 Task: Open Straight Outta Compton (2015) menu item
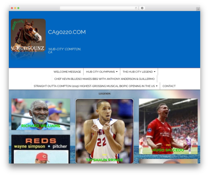(x=94, y=86)
